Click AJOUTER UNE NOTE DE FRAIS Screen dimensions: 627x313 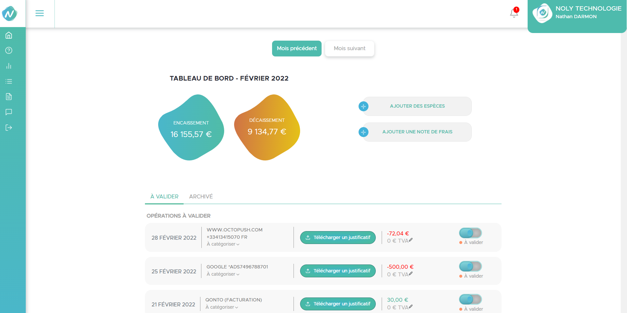[417, 132]
